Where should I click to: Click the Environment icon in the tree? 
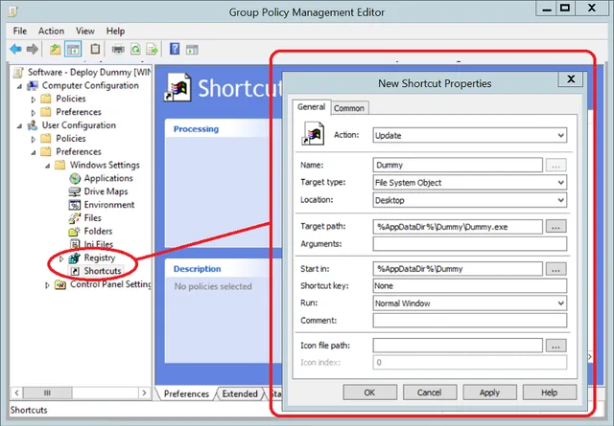pyautogui.click(x=75, y=205)
